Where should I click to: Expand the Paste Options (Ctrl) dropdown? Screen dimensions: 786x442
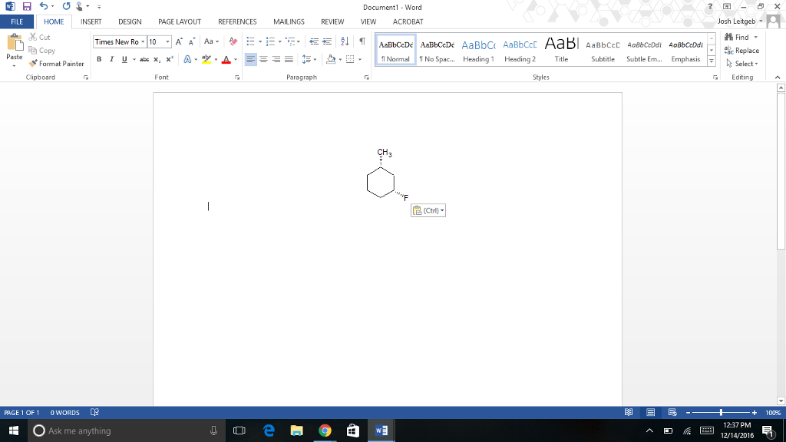point(439,209)
